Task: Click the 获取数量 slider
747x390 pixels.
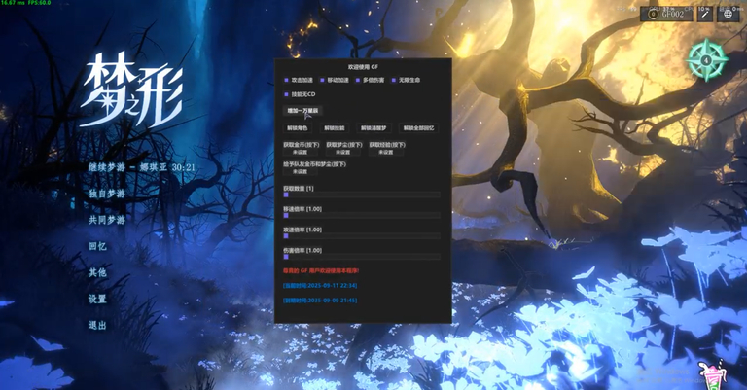Action: pyautogui.click(x=362, y=195)
